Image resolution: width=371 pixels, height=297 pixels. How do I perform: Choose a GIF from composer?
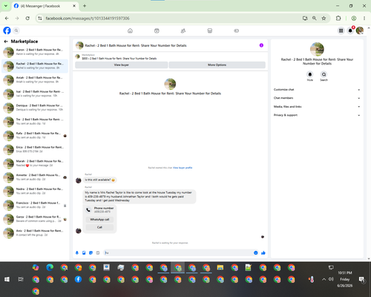tap(98, 252)
